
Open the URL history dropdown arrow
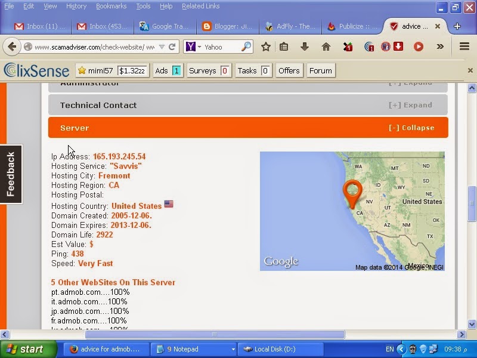(162, 47)
